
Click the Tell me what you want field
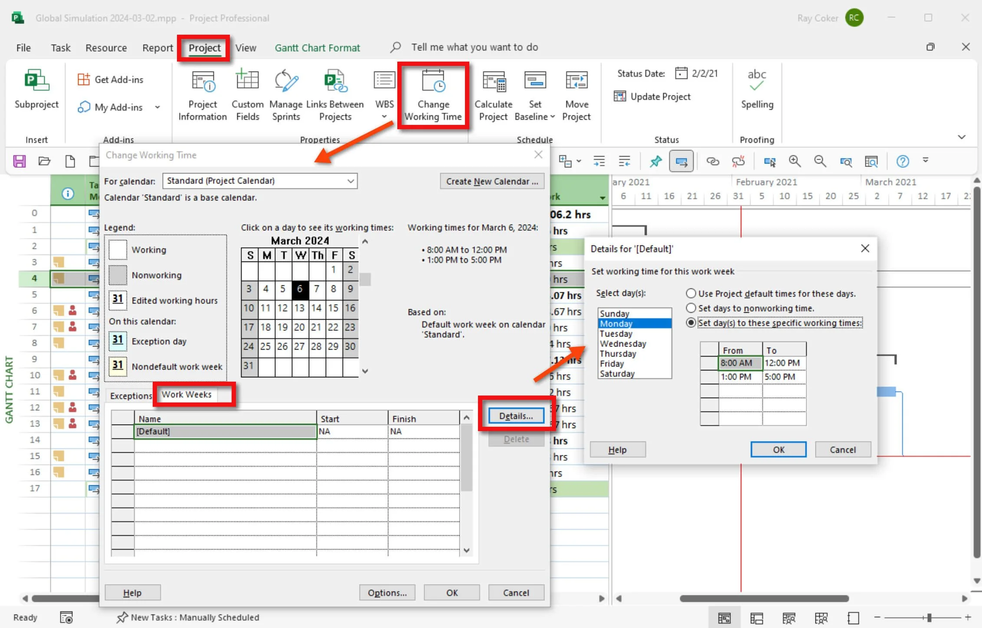click(x=475, y=47)
